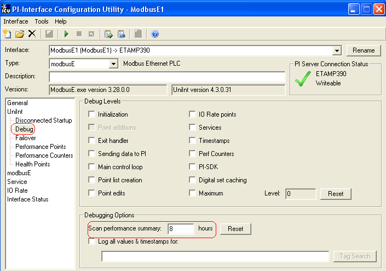Viewport: 386px width, 271px height.
Task: Toggle the PI-SDK checkbox
Action: click(x=192, y=167)
